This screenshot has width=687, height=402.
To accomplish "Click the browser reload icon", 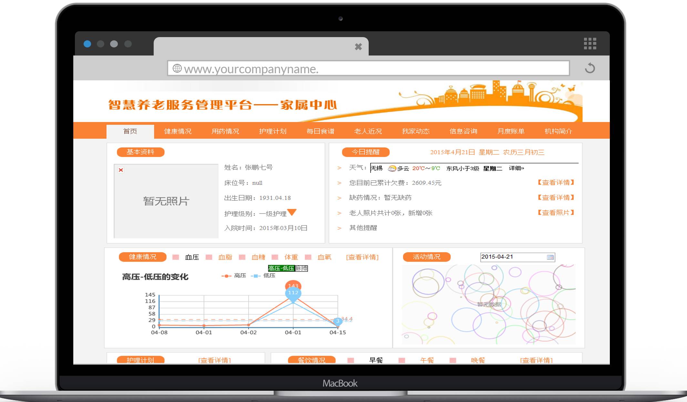I will coord(590,68).
